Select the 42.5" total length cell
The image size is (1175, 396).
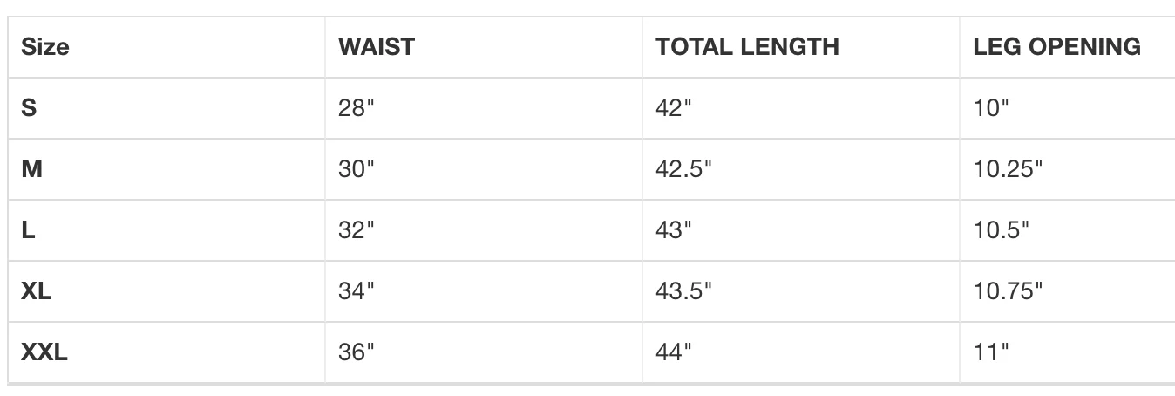click(x=683, y=169)
